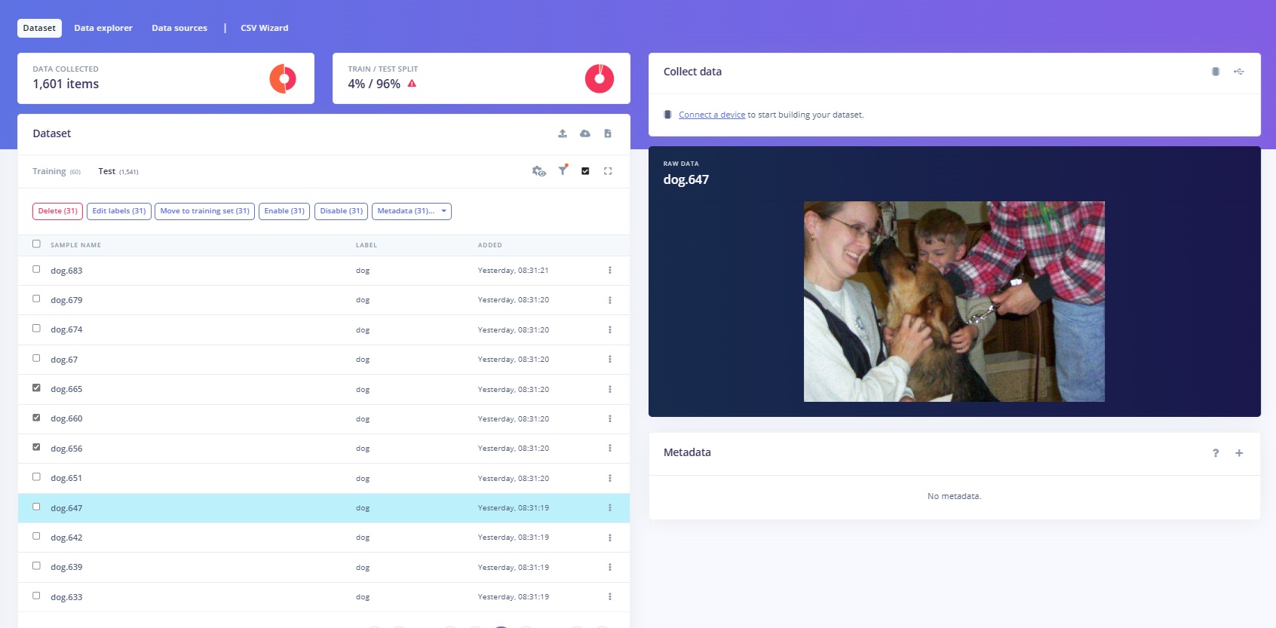
Task: Click the cloud add-data icon in Dataset header
Action: tap(584, 133)
